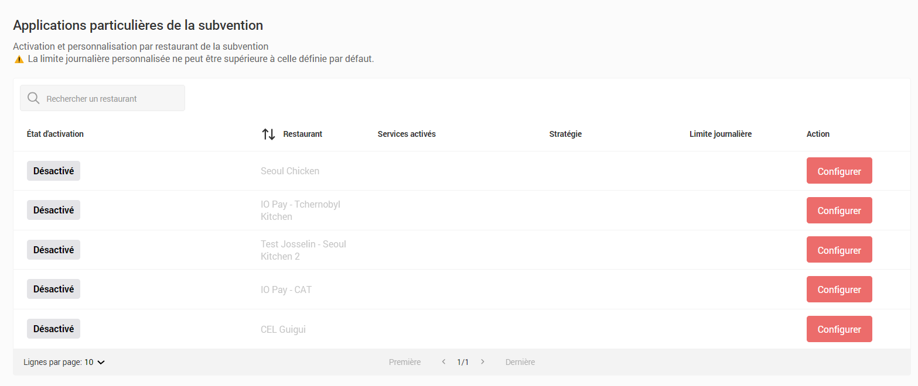Viewport: 918px width, 386px height.
Task: Toggle Désactivé status for CEL Guigui
Action: click(53, 329)
